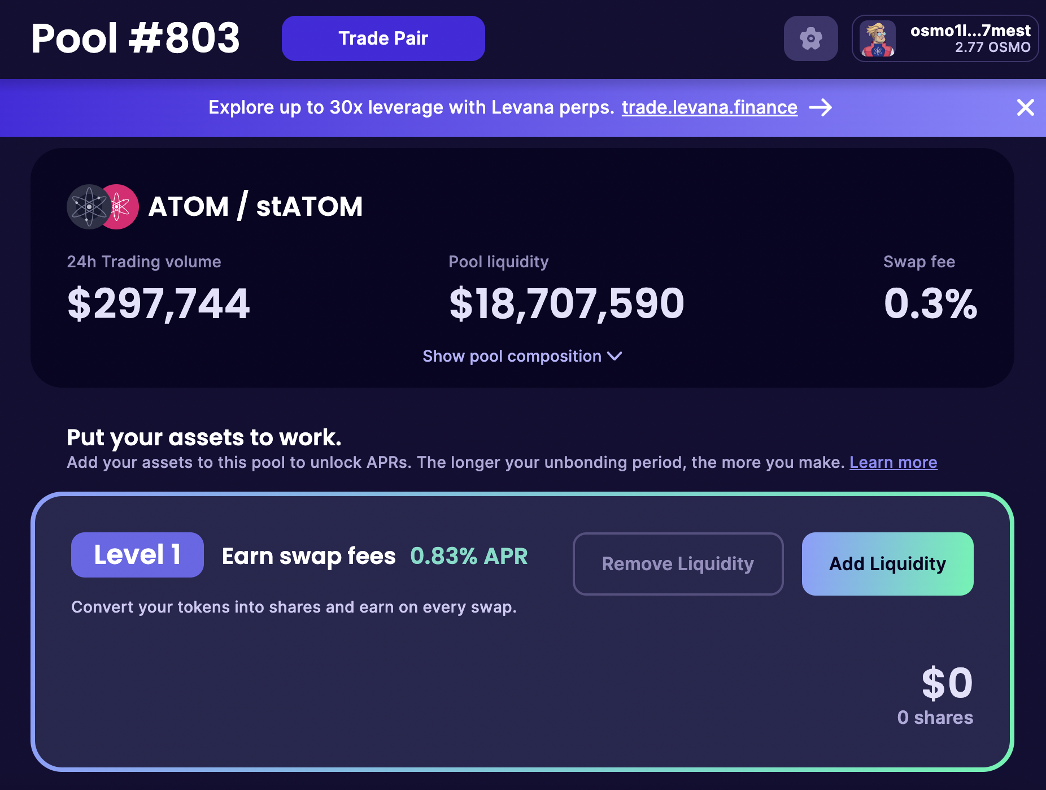Viewport: 1046px width, 790px height.
Task: Click the swap fee value 0.3%
Action: (930, 304)
